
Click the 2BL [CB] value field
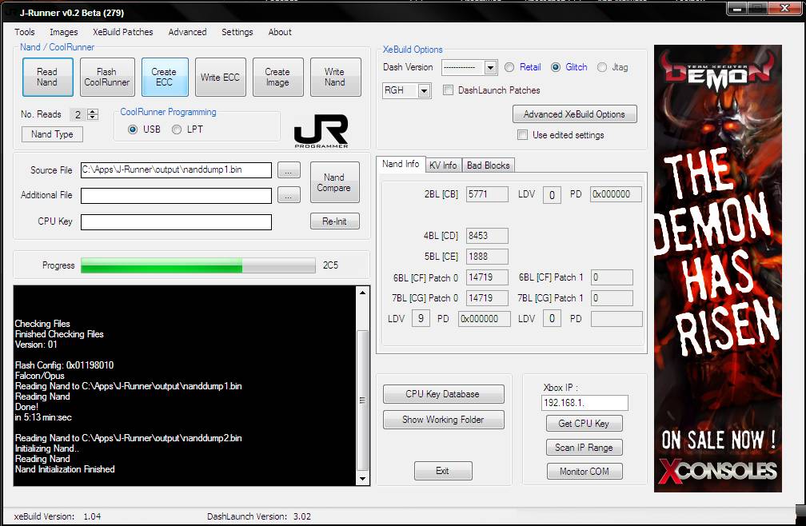coord(487,194)
